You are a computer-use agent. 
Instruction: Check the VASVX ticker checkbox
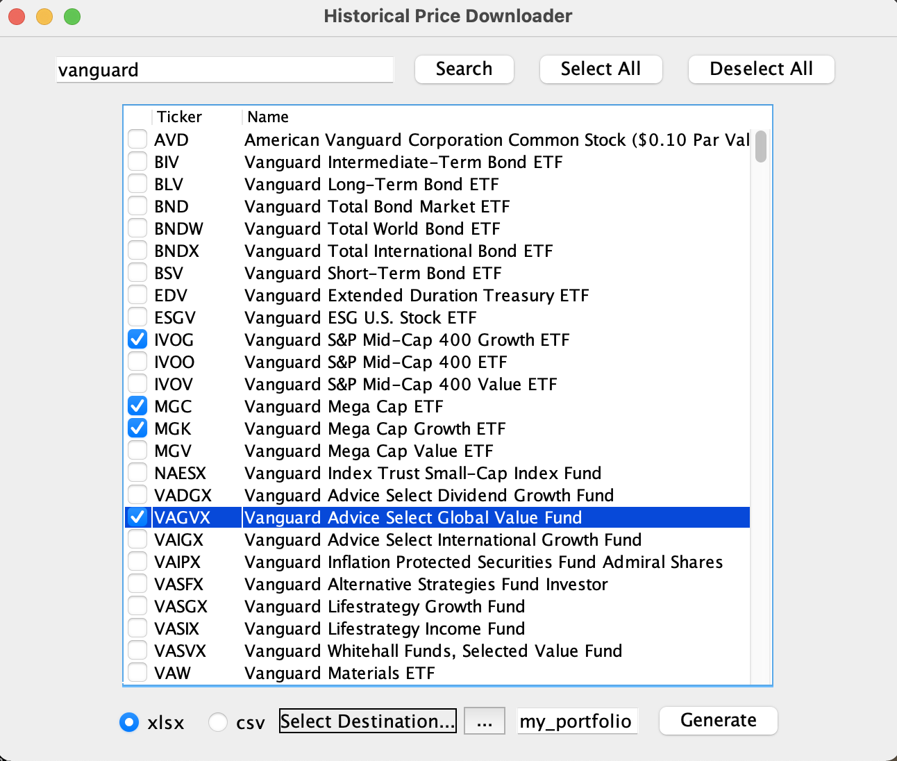click(137, 651)
